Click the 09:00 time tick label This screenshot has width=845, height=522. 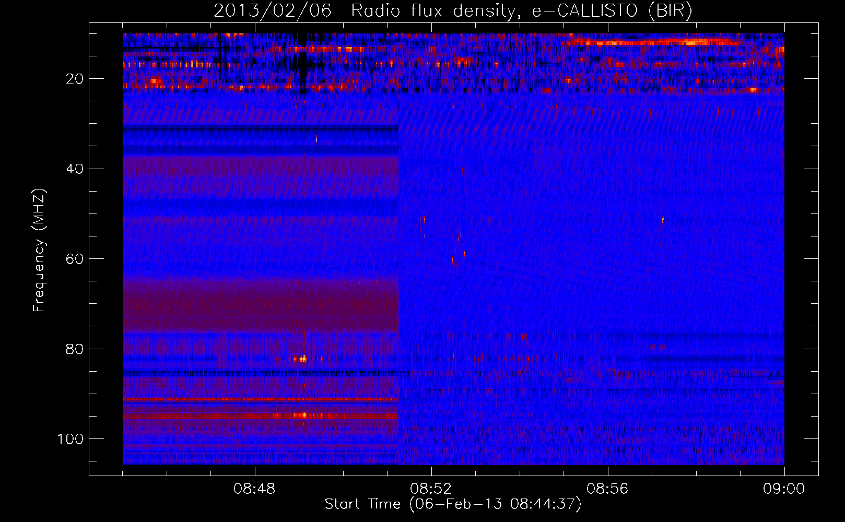point(784,489)
